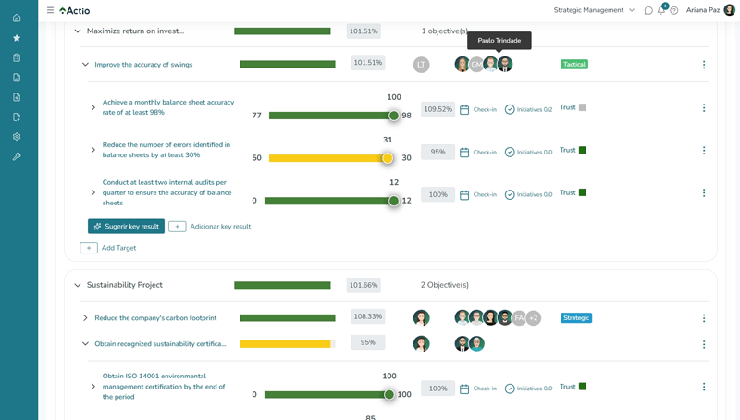Click slider handle on ISO 14001 bar
This screenshot has width=740, height=420.
tap(388, 394)
